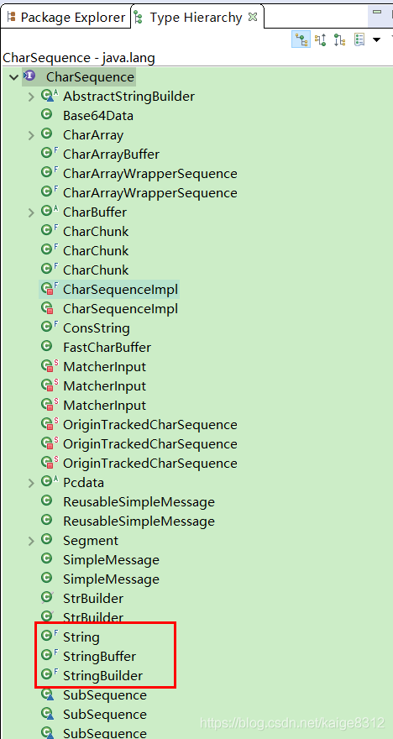Image resolution: width=393 pixels, height=739 pixels.
Task: Expand the CharBuffer tree node
Action: [31, 212]
